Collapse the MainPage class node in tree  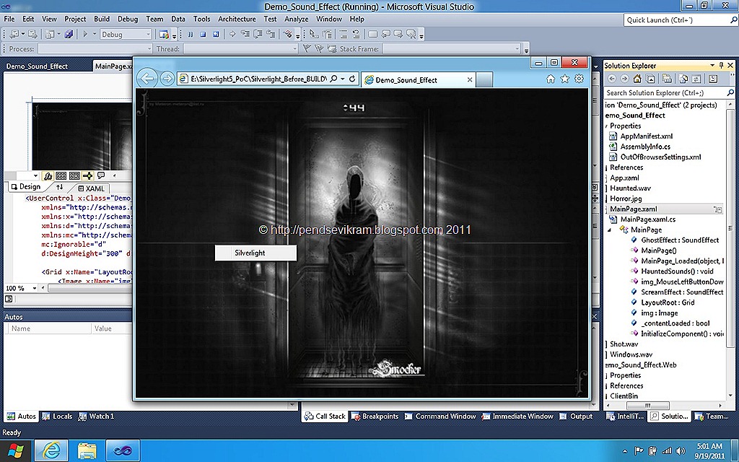pos(609,230)
